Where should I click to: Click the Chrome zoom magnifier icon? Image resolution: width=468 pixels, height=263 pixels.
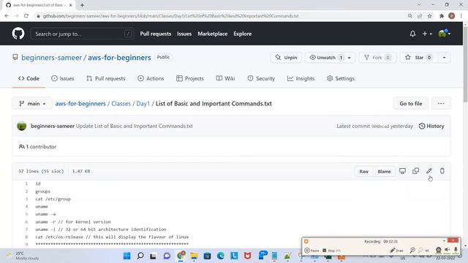pyautogui.click(x=409, y=16)
